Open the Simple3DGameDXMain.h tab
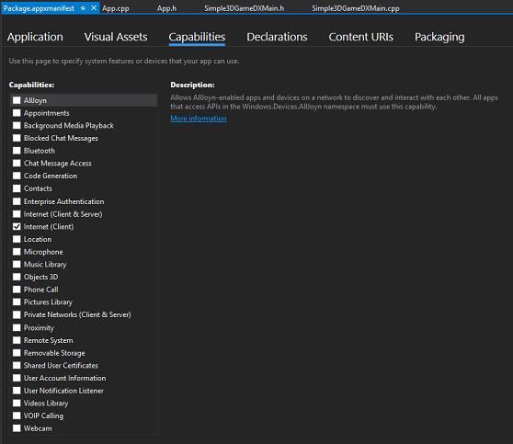 click(x=244, y=8)
